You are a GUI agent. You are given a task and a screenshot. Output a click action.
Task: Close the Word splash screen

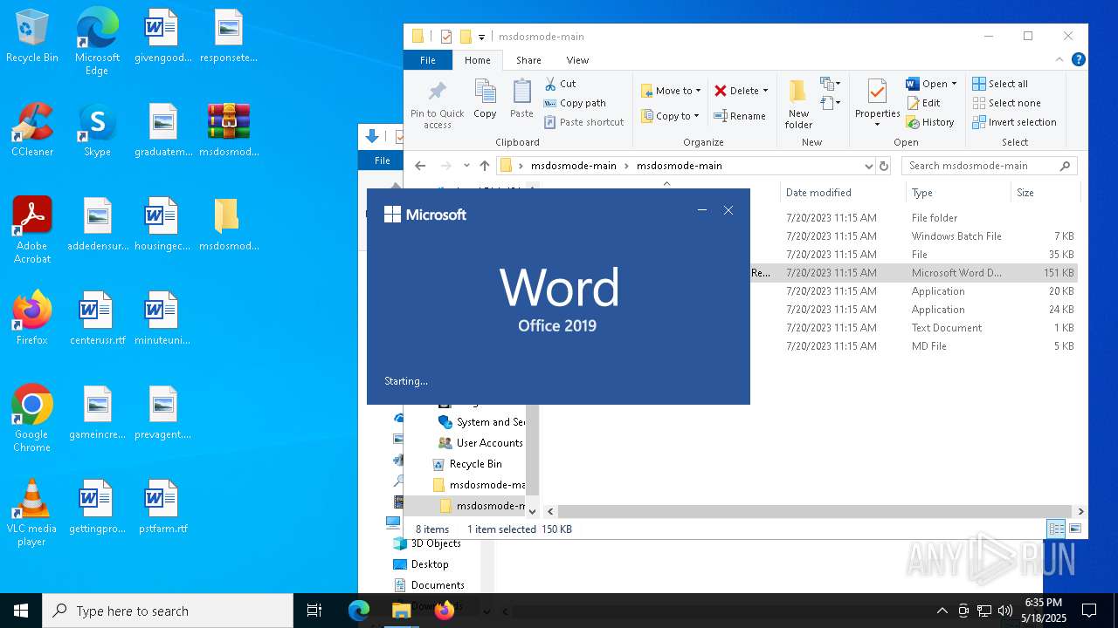coord(728,210)
